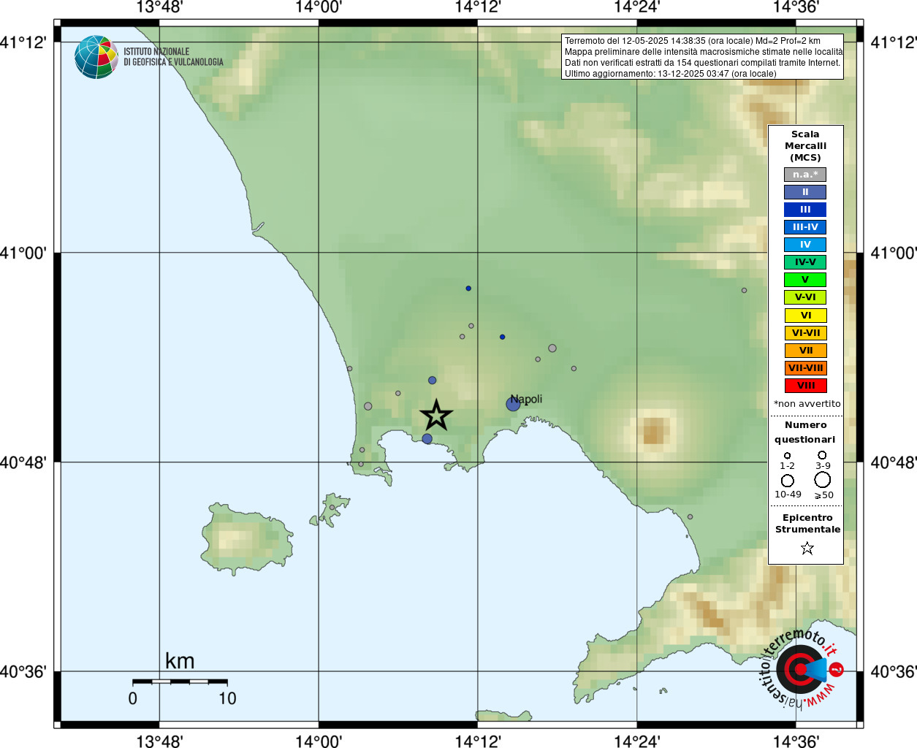This screenshot has height=748, width=917.
Task: Click the 'Terremoto del 12-05-2025' info line
Action: 693,41
